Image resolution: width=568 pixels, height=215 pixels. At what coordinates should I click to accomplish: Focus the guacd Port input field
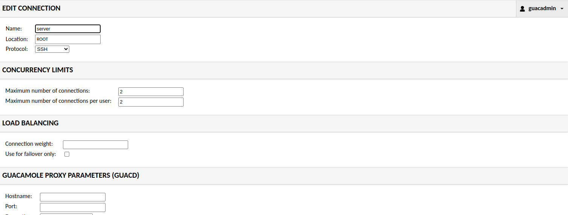click(73, 207)
